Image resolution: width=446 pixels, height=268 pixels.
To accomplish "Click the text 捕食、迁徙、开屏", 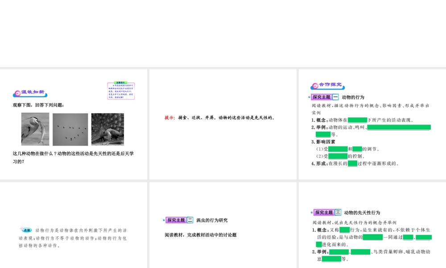I will [196, 117].
